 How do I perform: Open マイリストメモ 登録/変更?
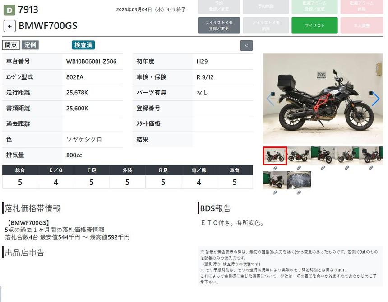[x=218, y=25]
